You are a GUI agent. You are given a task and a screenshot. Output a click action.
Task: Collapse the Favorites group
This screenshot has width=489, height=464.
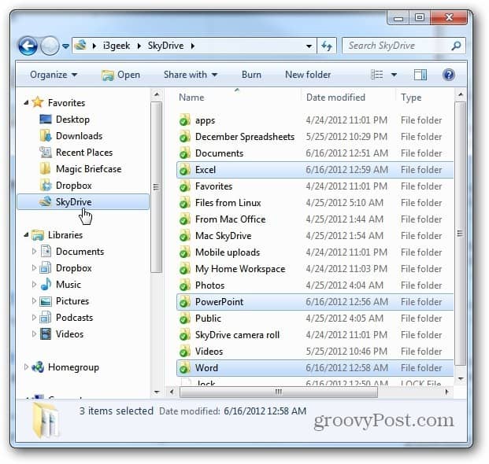pos(26,102)
